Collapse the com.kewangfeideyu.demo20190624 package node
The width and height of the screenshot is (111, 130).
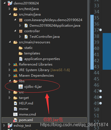pos(15,20)
